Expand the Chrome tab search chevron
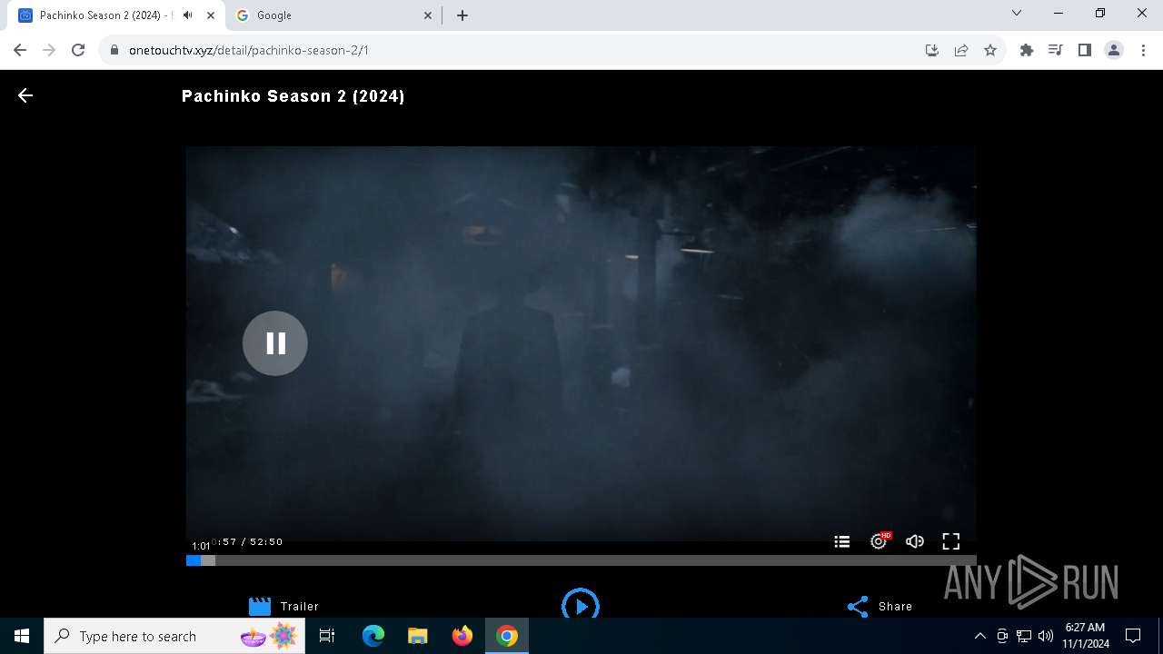Viewport: 1163px width, 654px height. point(1017,14)
